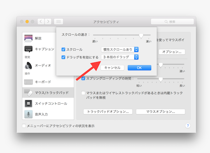Click the アクセシビリティ window title
This screenshot has width=210, height=153.
click(x=106, y=22)
